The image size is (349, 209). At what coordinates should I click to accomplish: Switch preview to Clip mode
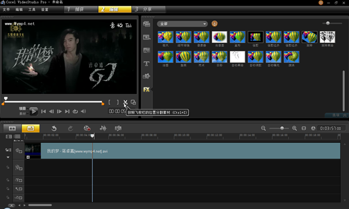[22, 113]
